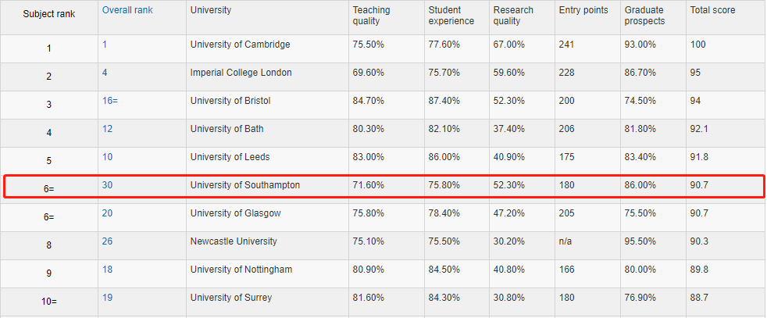The height and width of the screenshot is (318, 767).
Task: Click overall rank 18 link for Nottingham
Action: pos(107,270)
